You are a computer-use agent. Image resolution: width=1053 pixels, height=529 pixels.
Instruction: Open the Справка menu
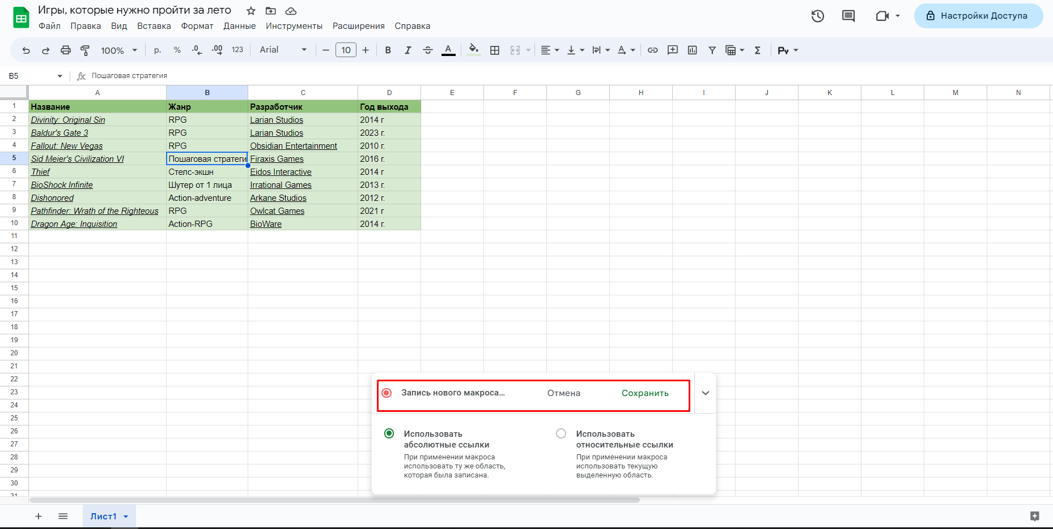tap(412, 26)
